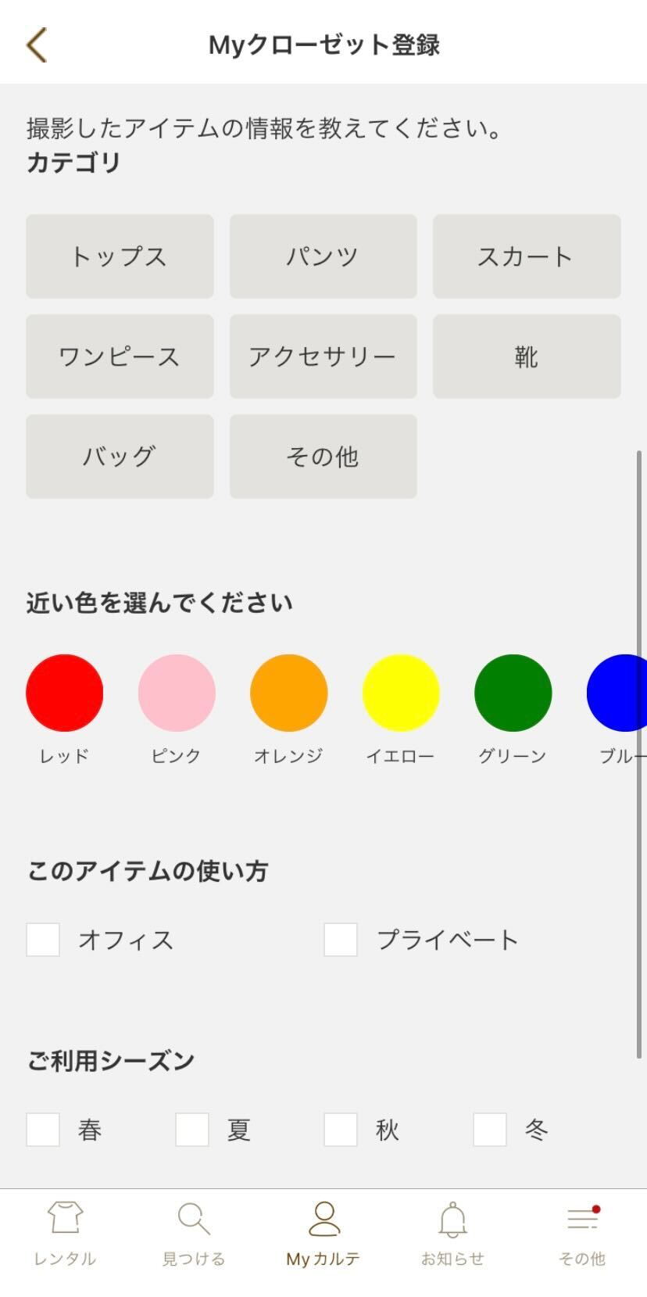The height and width of the screenshot is (1297, 647).
Task: Select the red レッド color swatch
Action: [65, 693]
